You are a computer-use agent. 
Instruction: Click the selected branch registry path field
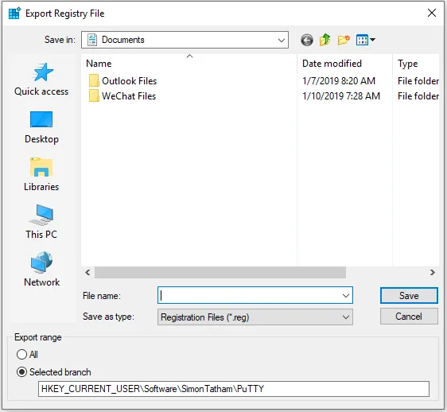[234, 389]
